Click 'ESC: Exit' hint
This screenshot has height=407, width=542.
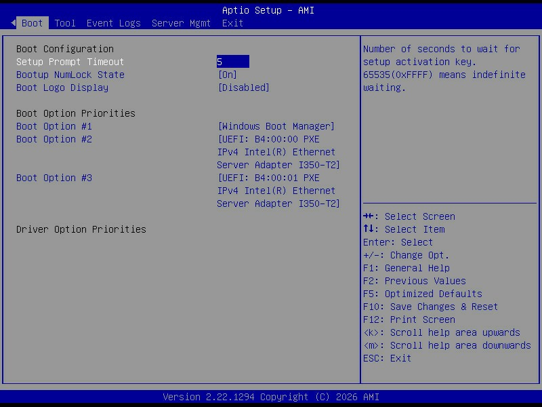pyautogui.click(x=387, y=358)
